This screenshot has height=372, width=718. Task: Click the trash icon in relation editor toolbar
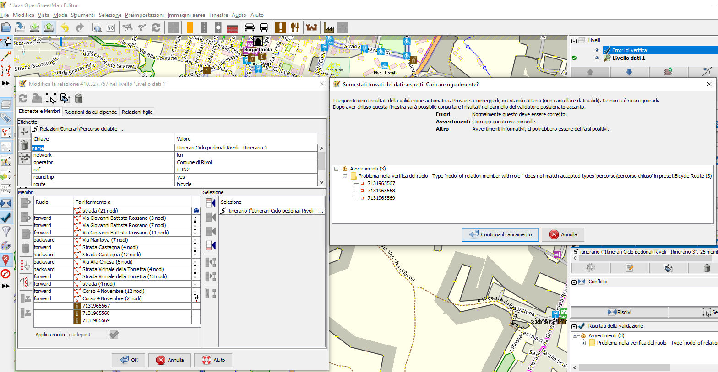pos(79,98)
